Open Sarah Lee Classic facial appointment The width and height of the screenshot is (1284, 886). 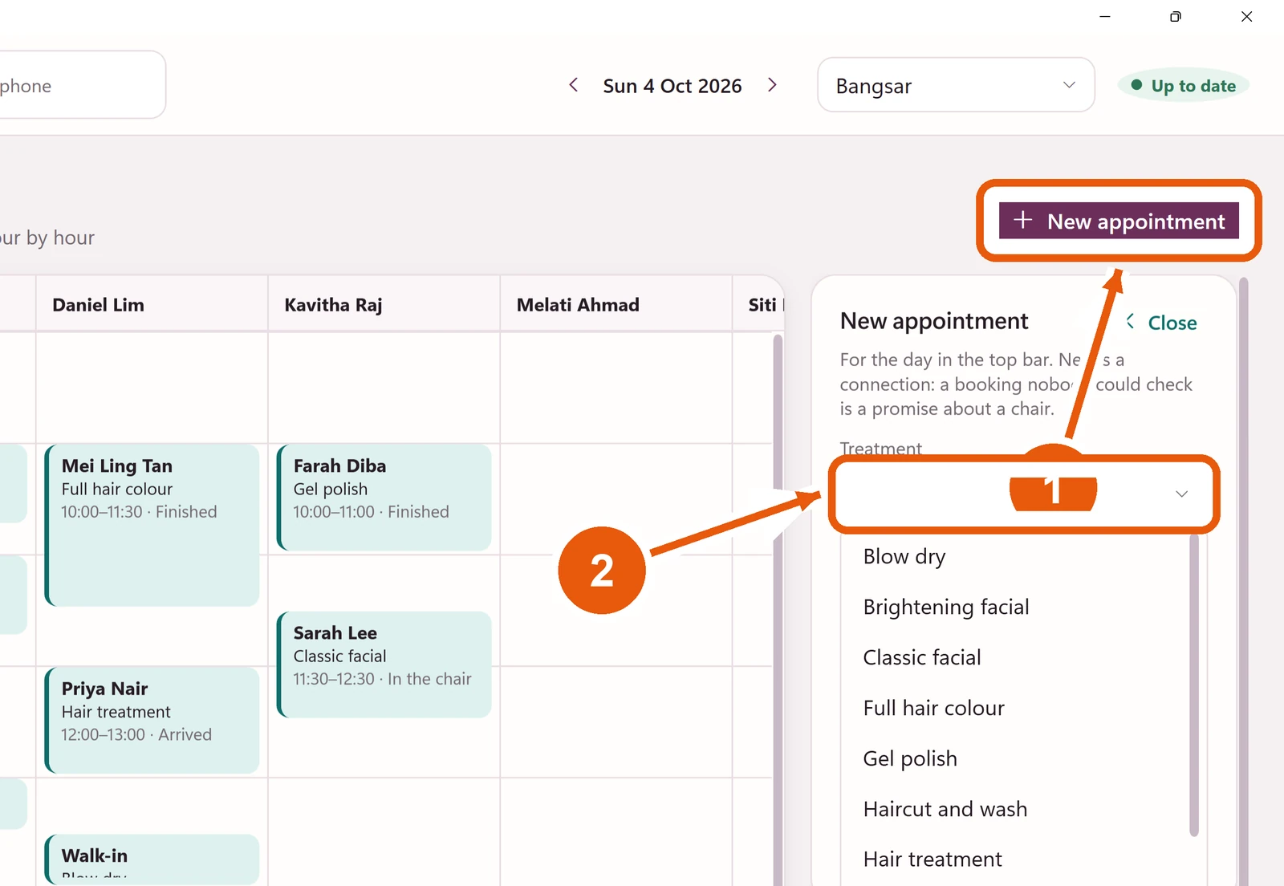384,664
